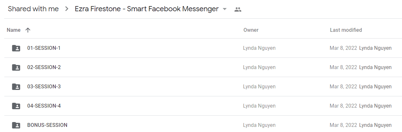The height and width of the screenshot is (132, 402).
Task: Open the folder name dropdown arrow
Action: point(225,9)
